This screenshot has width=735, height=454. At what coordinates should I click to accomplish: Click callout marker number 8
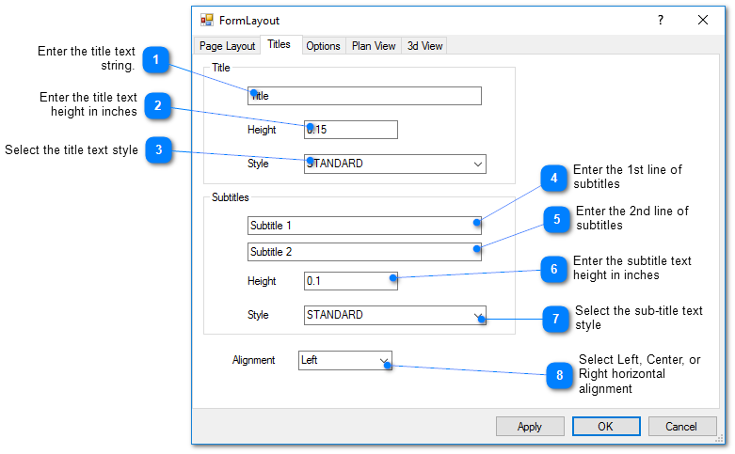coord(559,375)
